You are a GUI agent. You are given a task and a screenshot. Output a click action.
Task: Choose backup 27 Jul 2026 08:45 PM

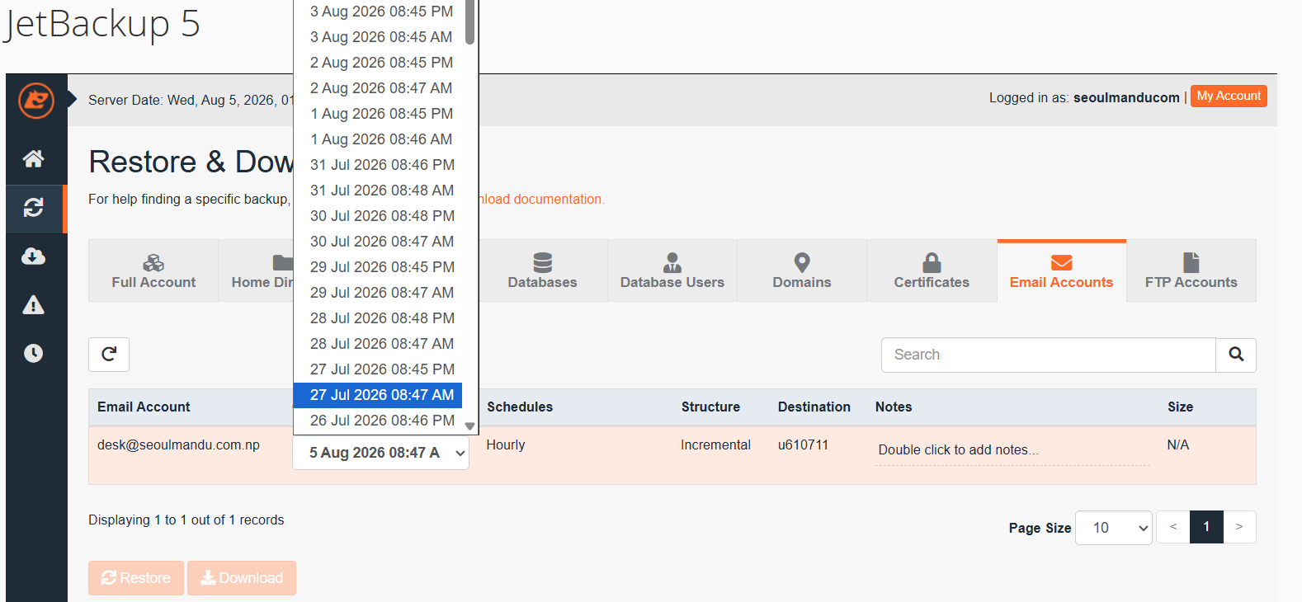click(x=378, y=369)
